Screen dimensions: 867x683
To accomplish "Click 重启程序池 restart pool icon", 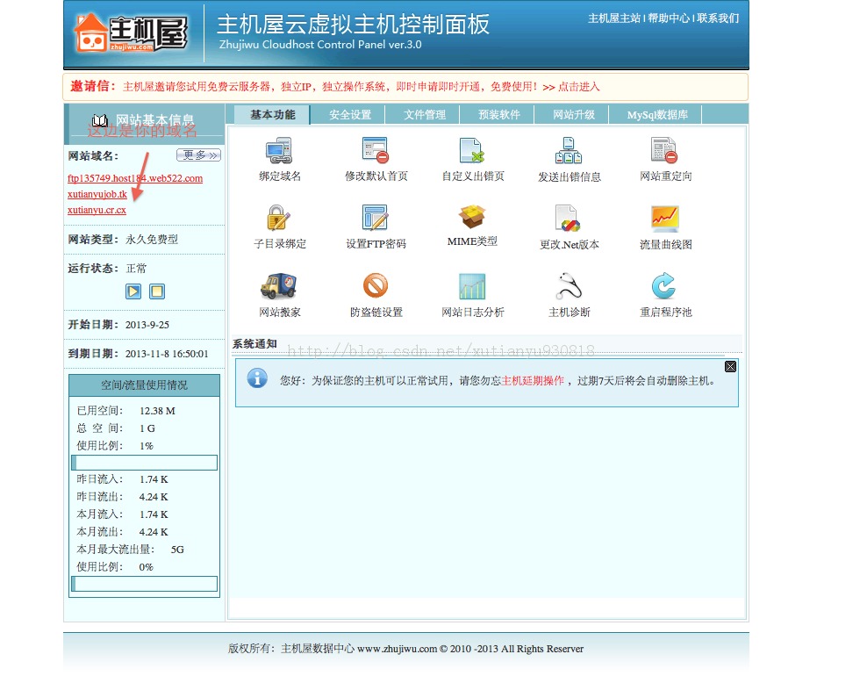I will pyautogui.click(x=663, y=286).
